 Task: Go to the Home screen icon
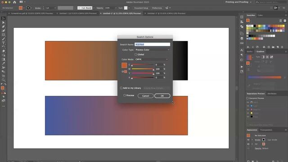[14, 2]
